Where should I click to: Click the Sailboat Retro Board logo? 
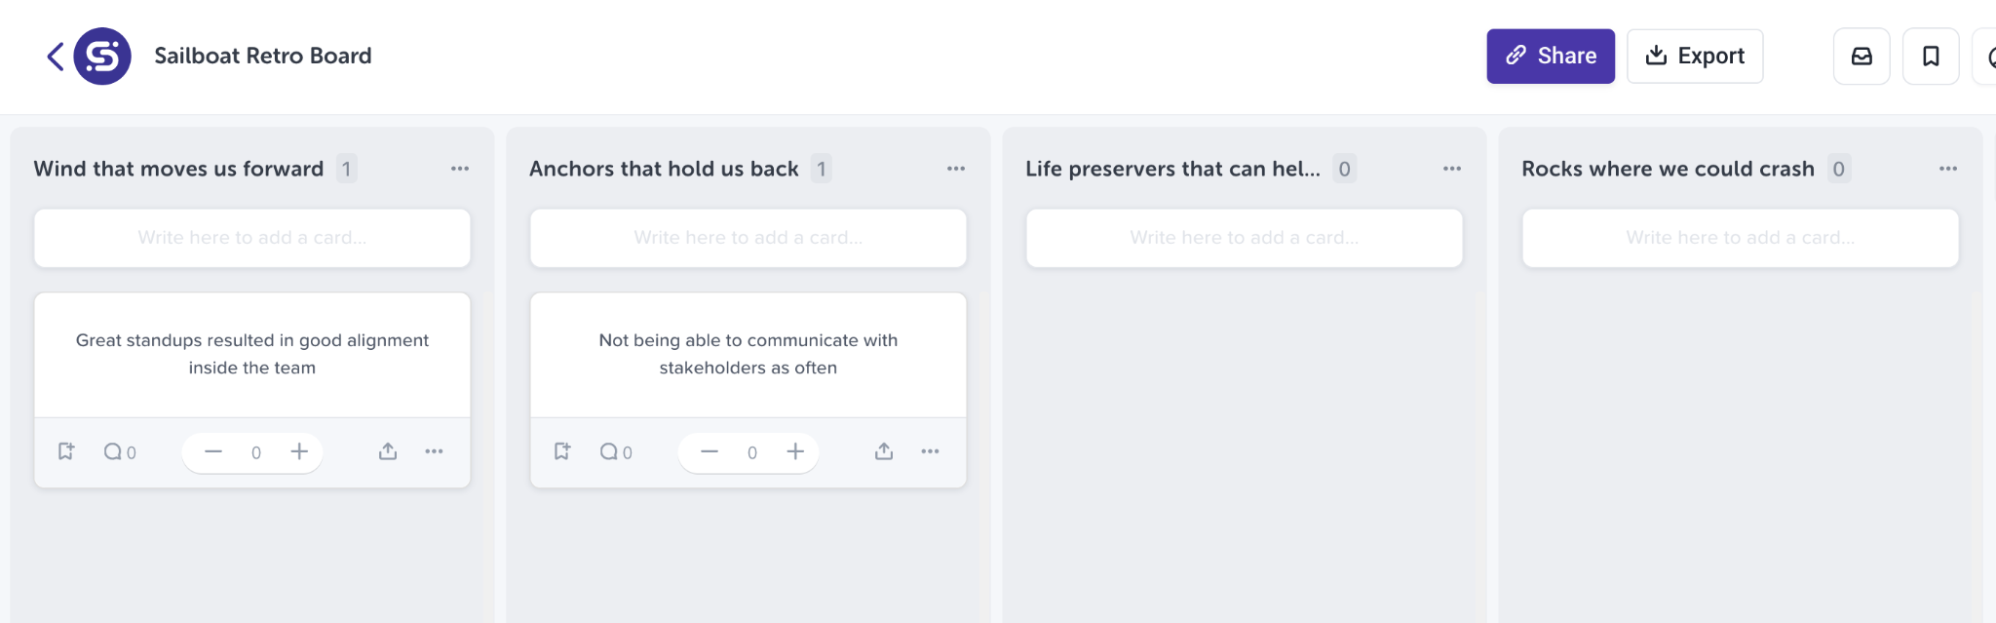102,56
